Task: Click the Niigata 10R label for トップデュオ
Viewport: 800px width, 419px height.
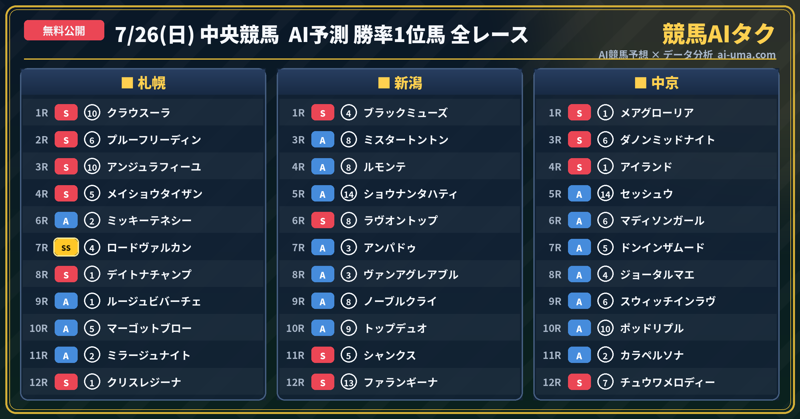Action: [295, 328]
